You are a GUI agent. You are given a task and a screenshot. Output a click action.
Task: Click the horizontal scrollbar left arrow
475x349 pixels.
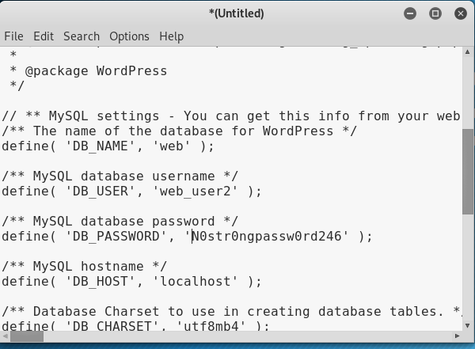(6, 336)
